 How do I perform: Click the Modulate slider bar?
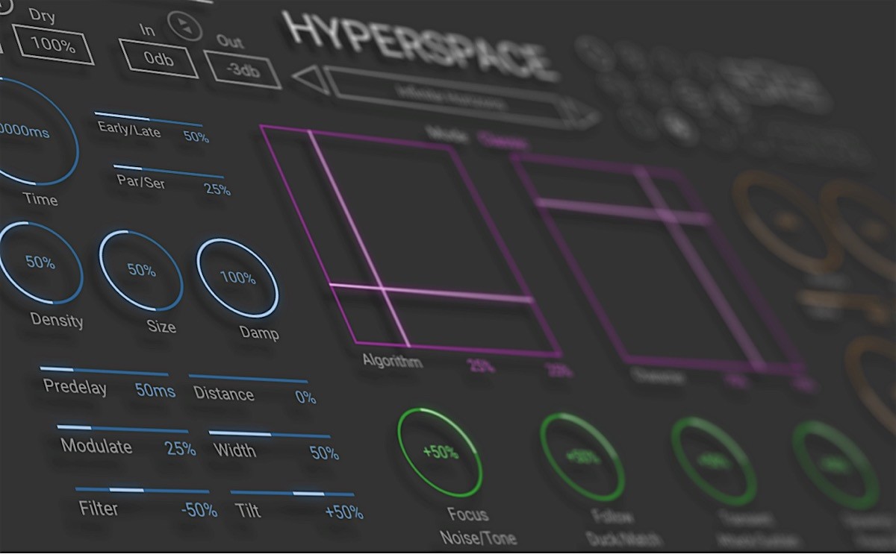click(x=122, y=429)
